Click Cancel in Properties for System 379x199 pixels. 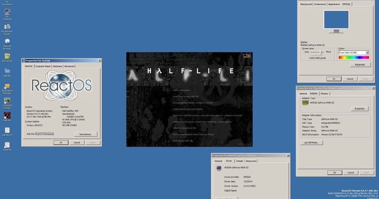click(77, 142)
